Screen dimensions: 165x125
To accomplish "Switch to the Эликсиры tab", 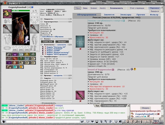I will pos(126,15).
